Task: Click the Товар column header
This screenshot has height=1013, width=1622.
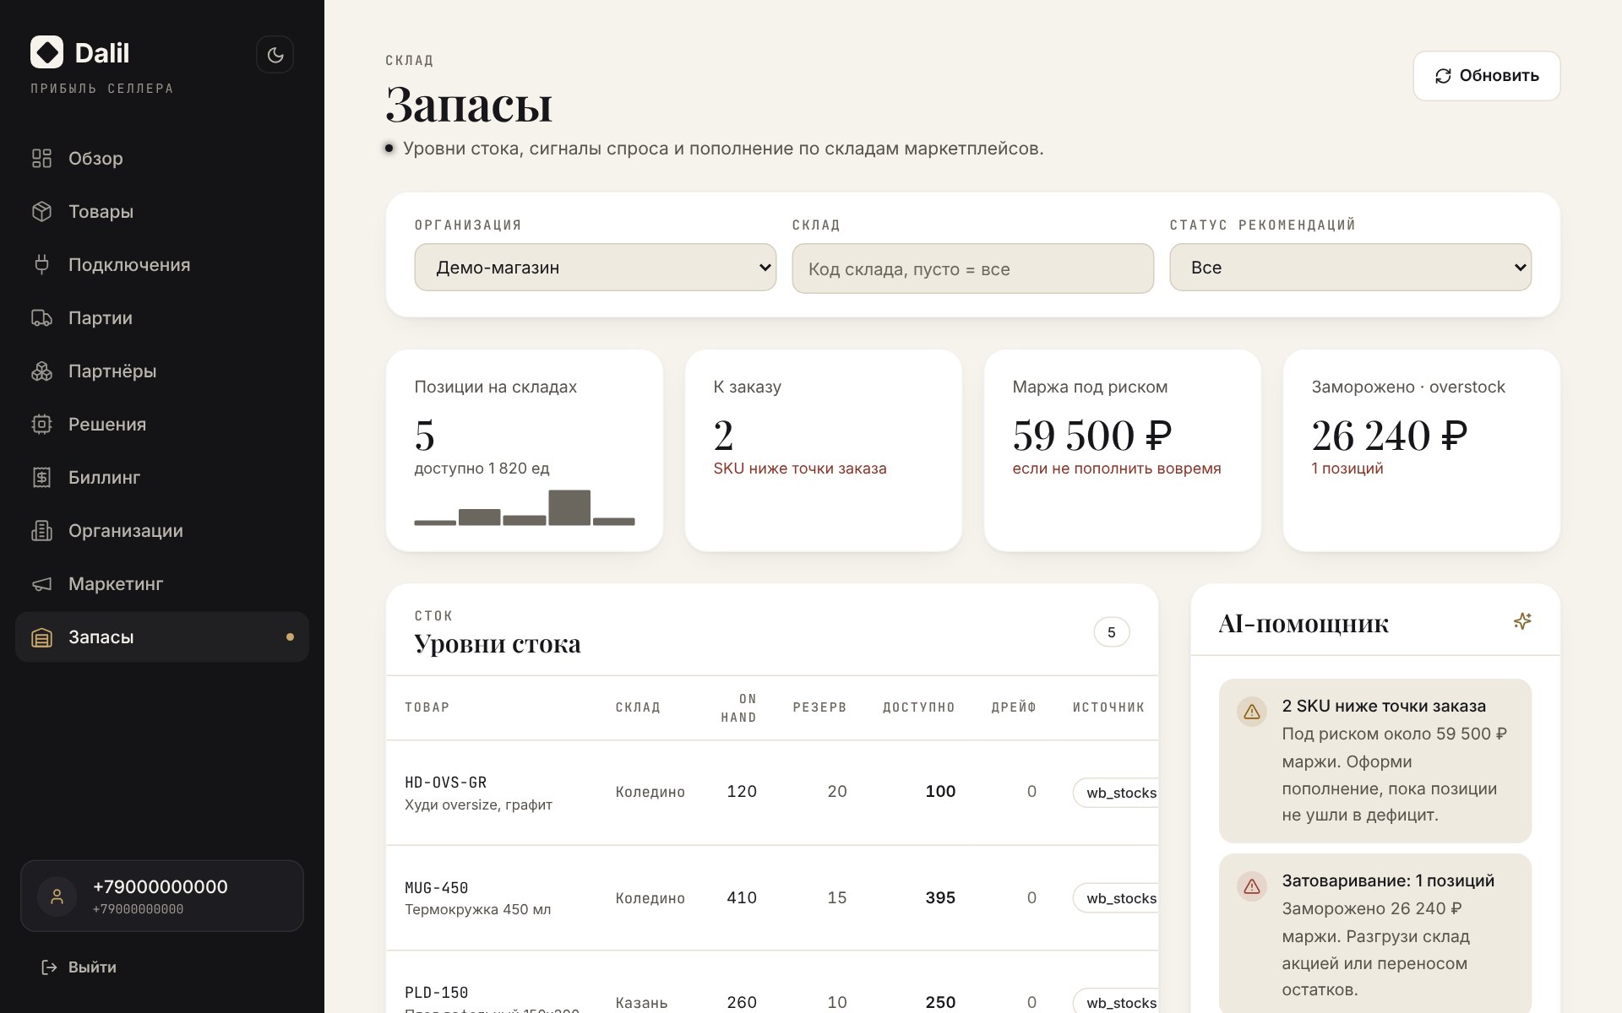Action: (x=427, y=707)
